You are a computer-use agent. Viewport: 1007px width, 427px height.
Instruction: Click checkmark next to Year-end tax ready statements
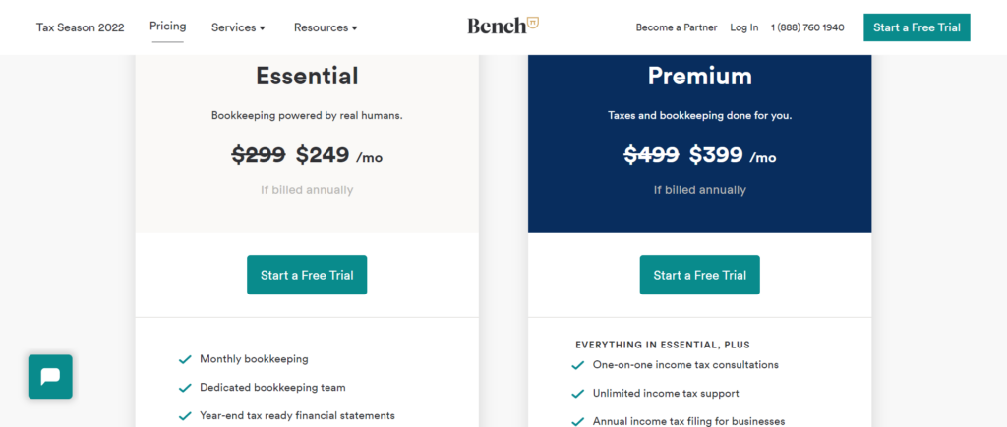pos(185,416)
